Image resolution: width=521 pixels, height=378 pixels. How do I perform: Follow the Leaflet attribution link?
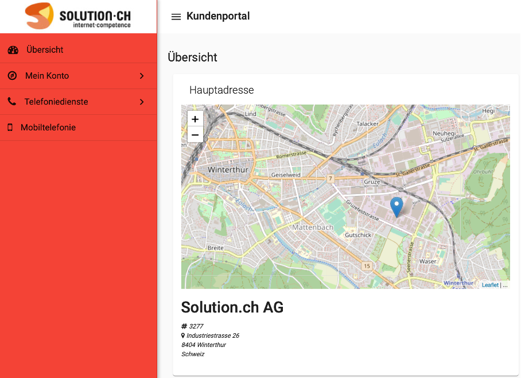click(490, 285)
